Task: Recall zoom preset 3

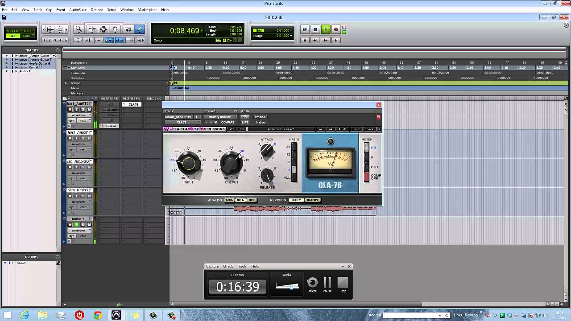Action: coord(55,40)
